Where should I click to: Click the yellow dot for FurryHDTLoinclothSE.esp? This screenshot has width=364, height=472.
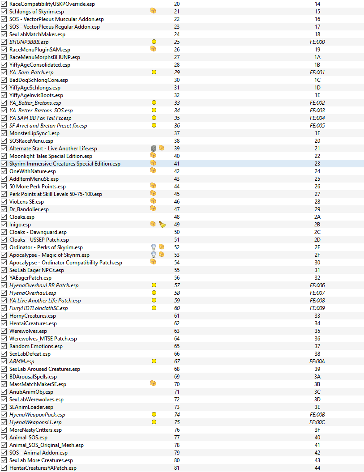(154, 308)
